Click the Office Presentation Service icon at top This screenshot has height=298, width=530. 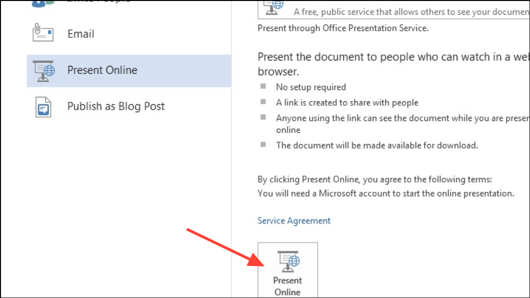point(274,7)
